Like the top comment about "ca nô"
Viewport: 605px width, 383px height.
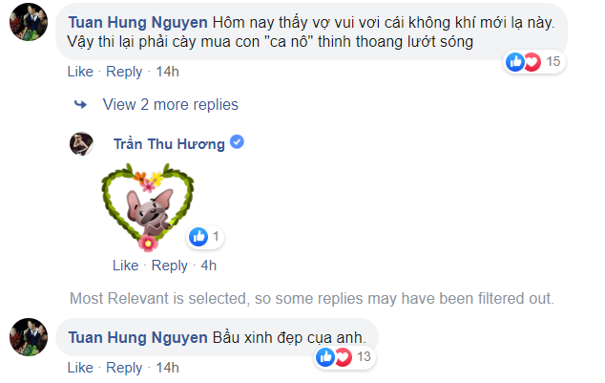point(80,72)
